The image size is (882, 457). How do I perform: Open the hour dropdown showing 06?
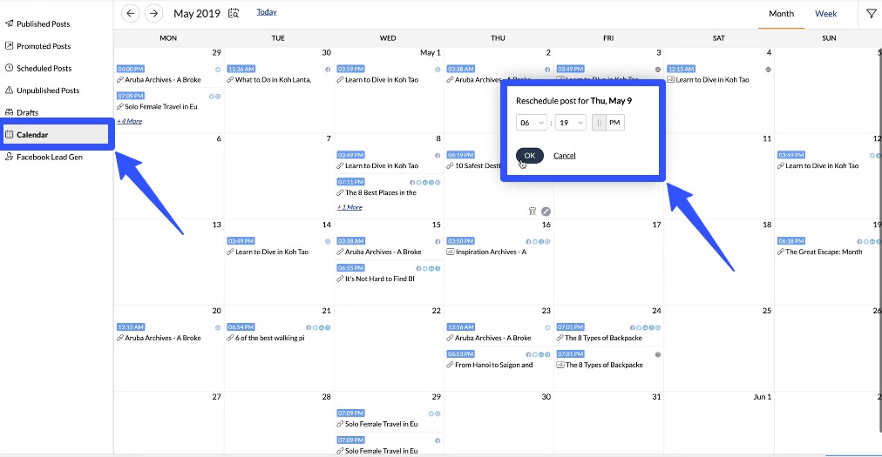coord(532,123)
